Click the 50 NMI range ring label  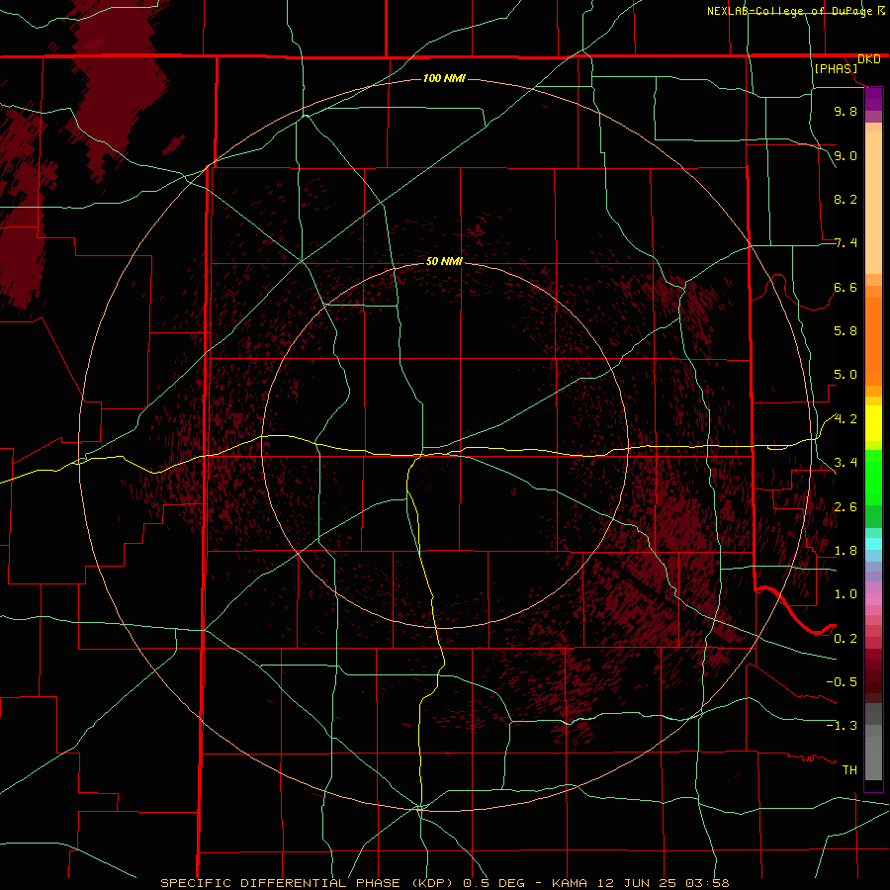coord(444,261)
